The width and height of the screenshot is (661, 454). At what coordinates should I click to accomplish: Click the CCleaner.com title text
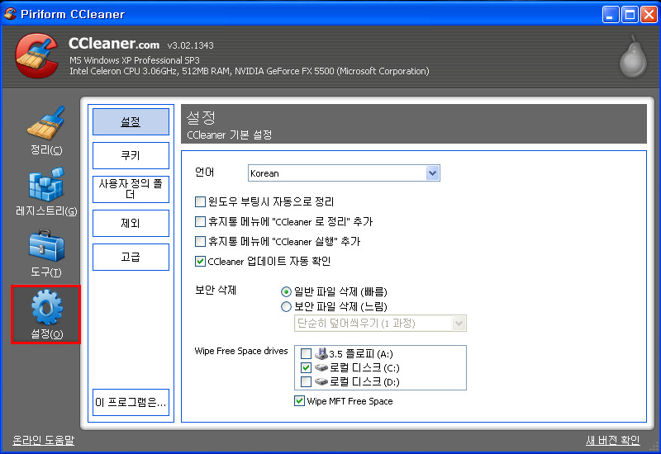click(114, 44)
